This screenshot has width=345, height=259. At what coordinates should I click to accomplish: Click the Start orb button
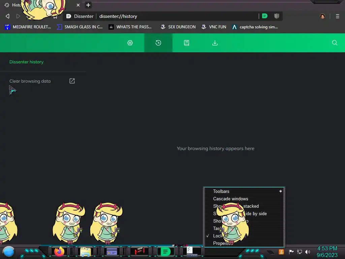[x=9, y=252]
